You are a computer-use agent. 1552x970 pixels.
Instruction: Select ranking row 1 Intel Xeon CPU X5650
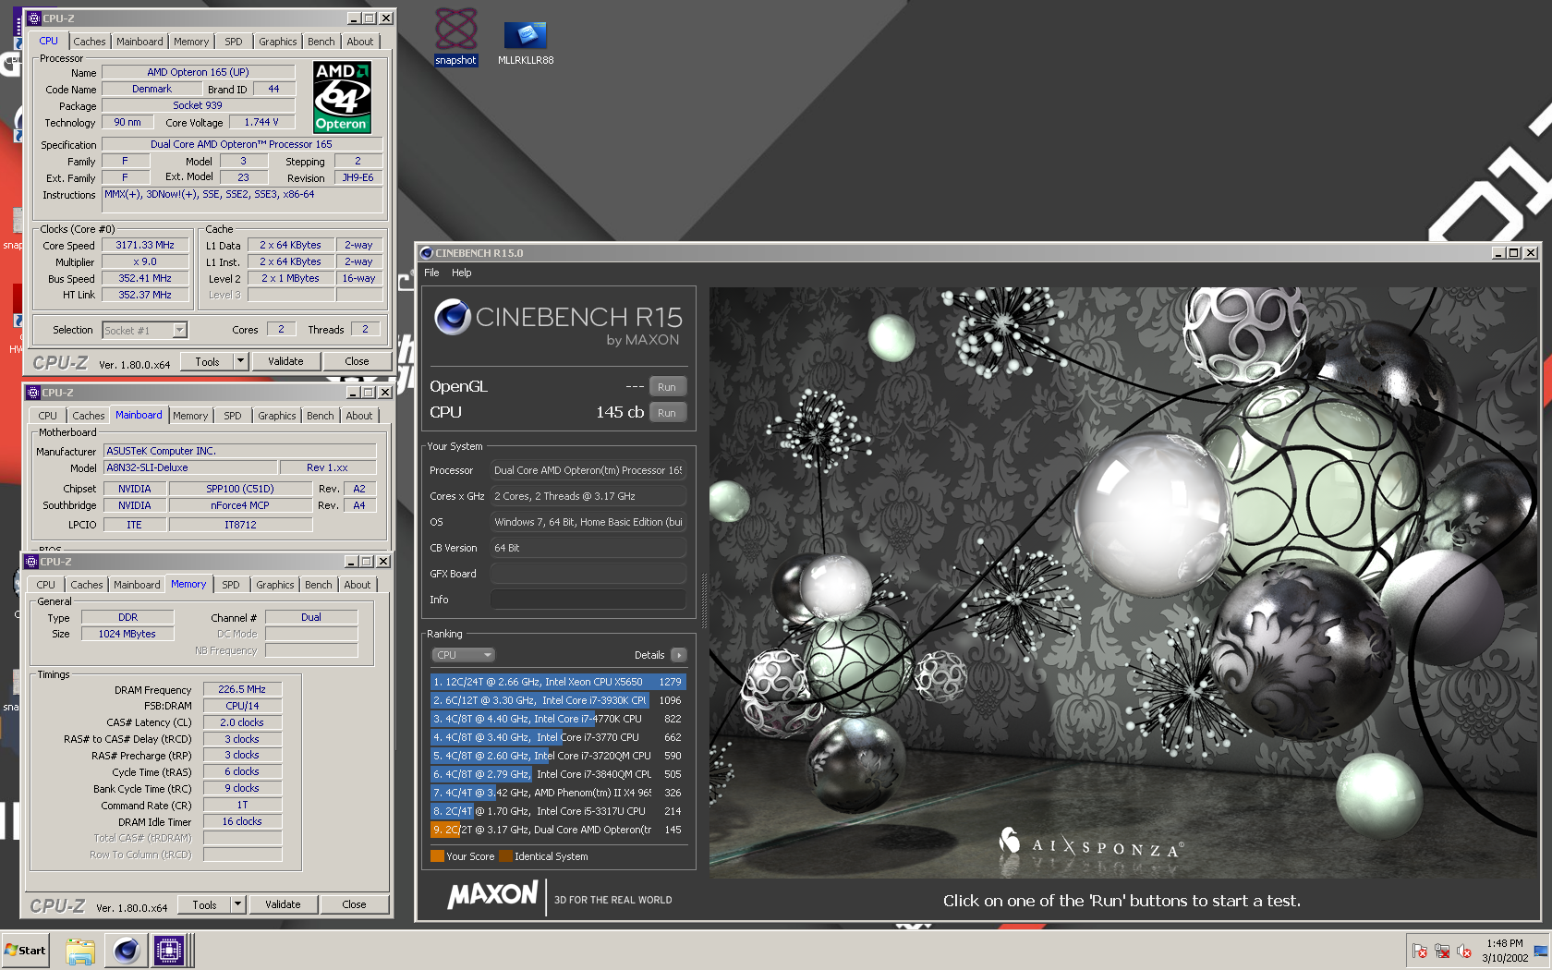[x=558, y=682]
